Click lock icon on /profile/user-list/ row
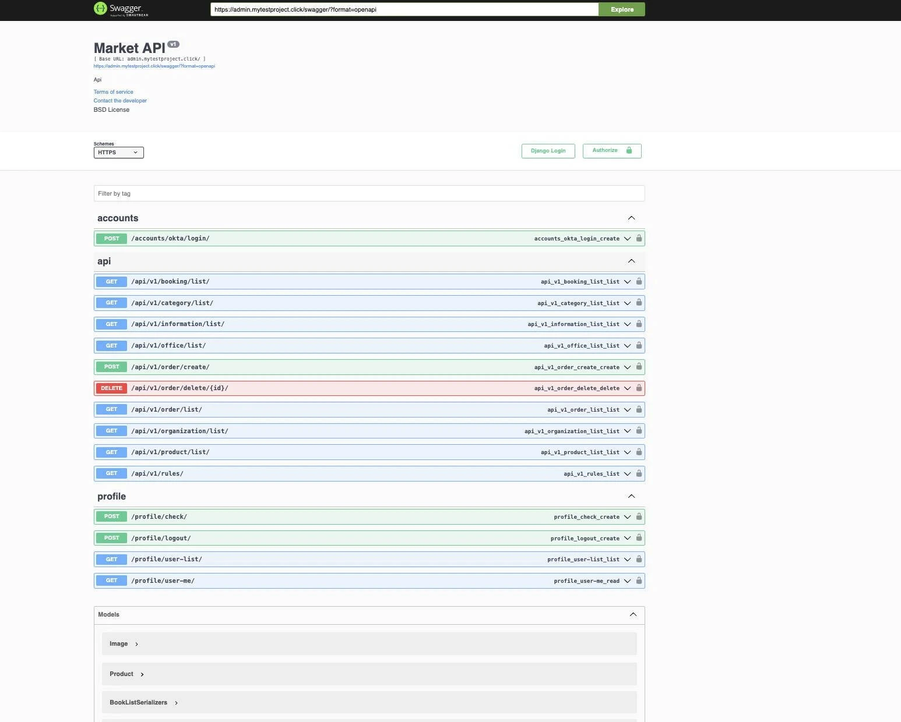 coord(639,559)
